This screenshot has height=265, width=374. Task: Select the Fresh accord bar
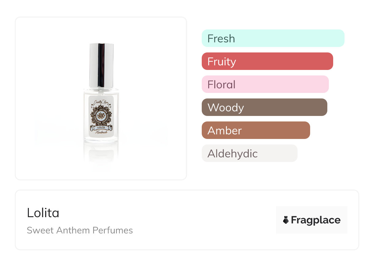(x=273, y=38)
